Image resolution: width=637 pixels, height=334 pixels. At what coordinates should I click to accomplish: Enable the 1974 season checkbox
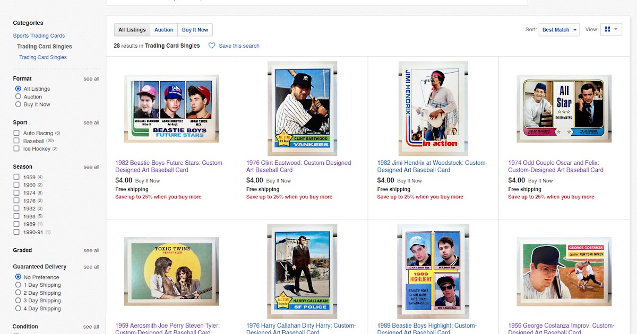[x=16, y=193]
